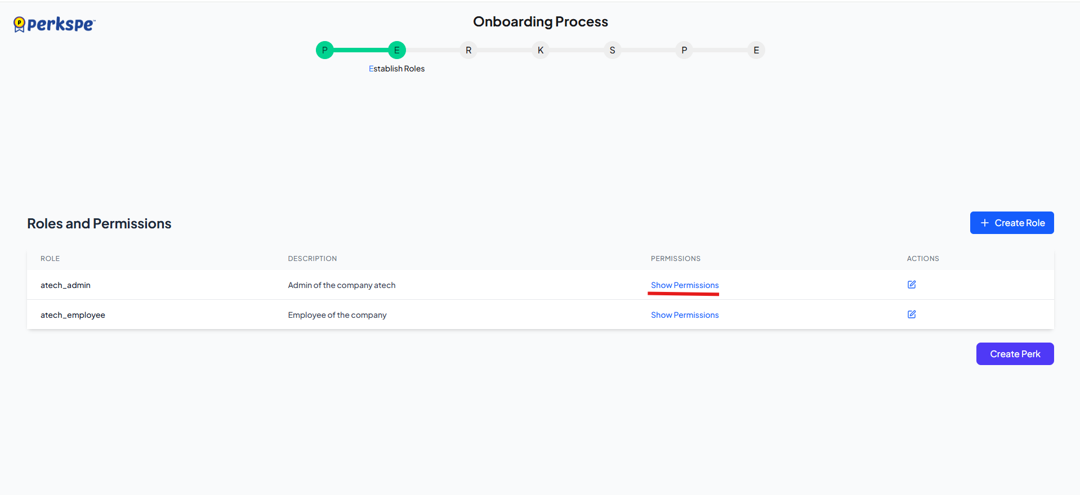Jump to the K onboarding step

541,50
